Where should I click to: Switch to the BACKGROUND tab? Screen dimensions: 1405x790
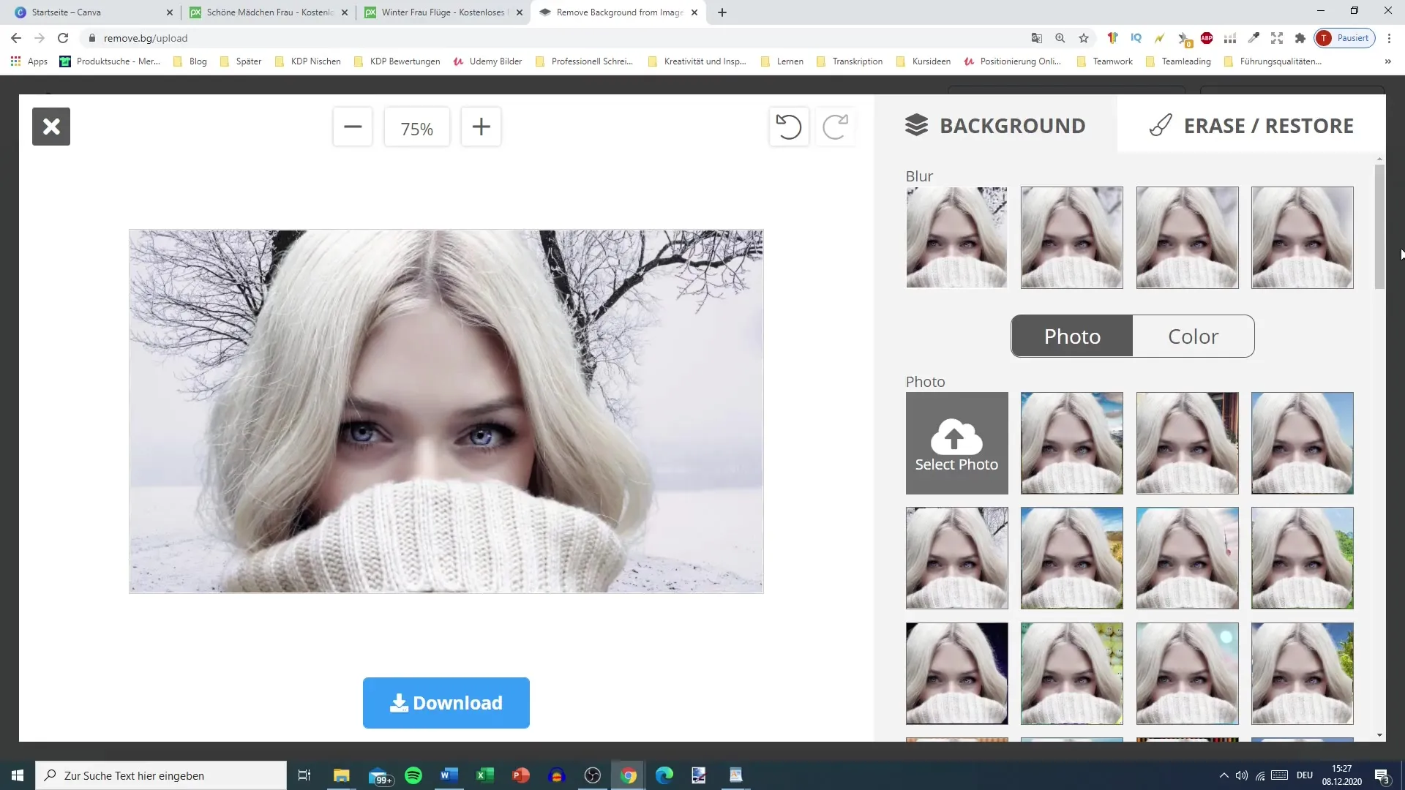coord(996,126)
